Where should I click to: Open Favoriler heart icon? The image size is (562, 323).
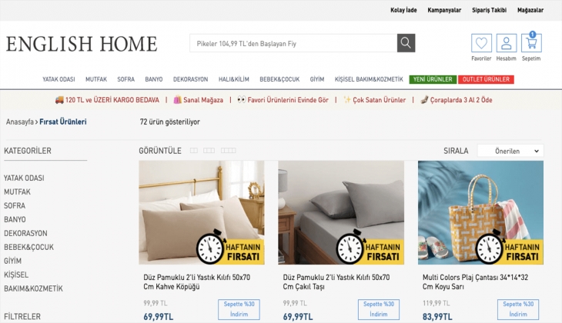[x=481, y=43]
